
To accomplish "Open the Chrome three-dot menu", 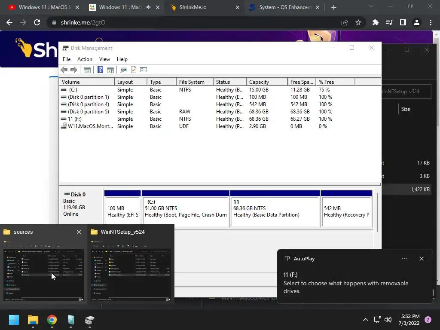I will pos(431,22).
